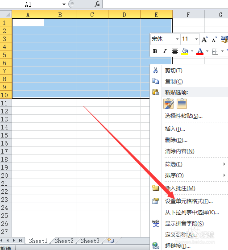
Task: Click cell A1
Action: [28, 23]
